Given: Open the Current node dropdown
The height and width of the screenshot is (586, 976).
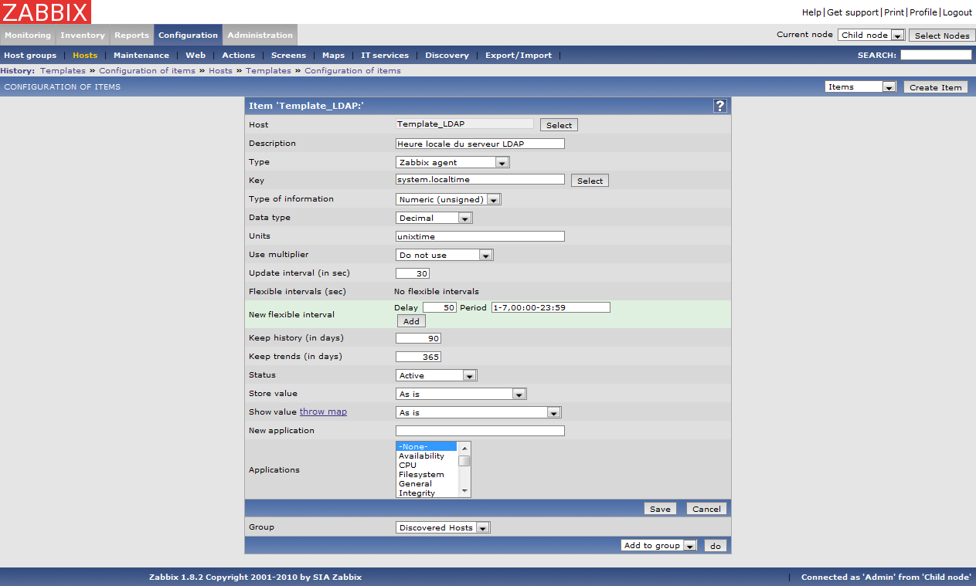Looking at the screenshot, I should 871,35.
